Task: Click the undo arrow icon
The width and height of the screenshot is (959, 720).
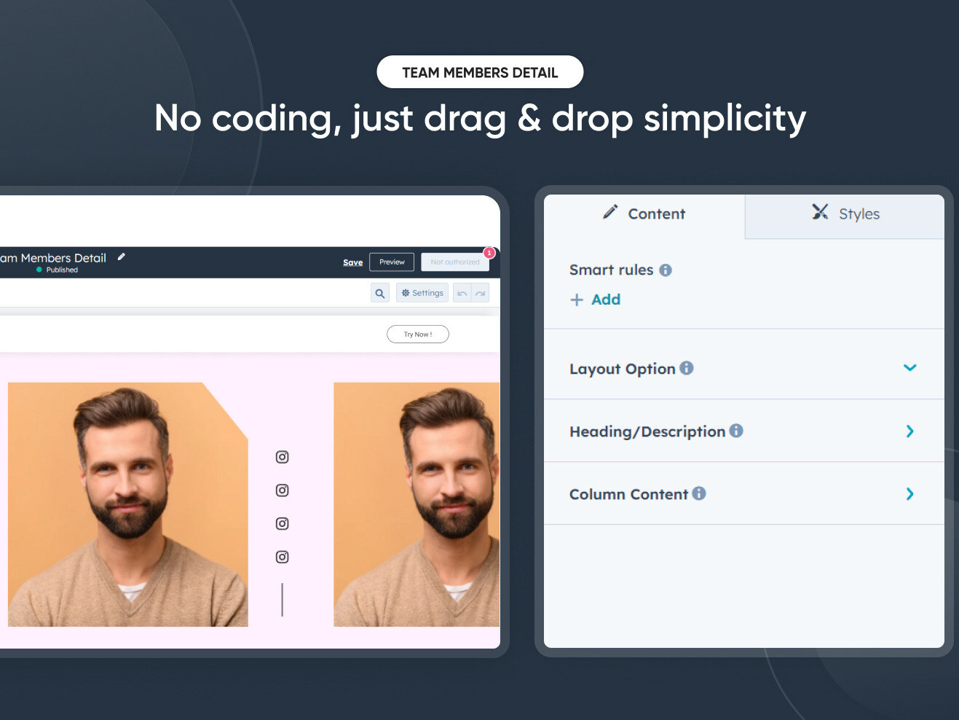Action: pos(462,292)
